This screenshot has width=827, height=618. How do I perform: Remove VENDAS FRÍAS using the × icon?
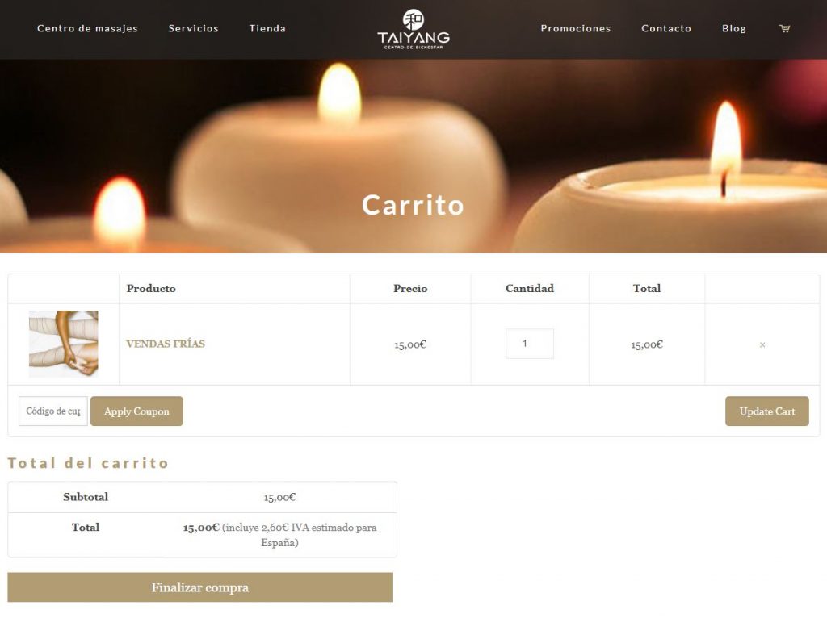pos(762,344)
